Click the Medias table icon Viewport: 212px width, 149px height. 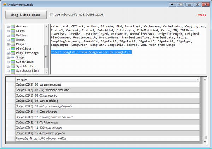(13, 35)
